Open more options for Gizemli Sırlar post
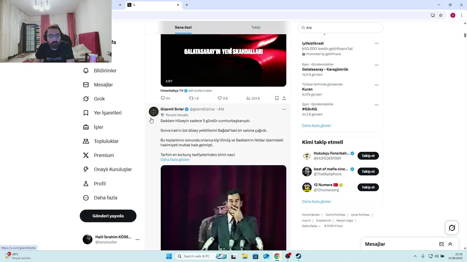 click(284, 109)
